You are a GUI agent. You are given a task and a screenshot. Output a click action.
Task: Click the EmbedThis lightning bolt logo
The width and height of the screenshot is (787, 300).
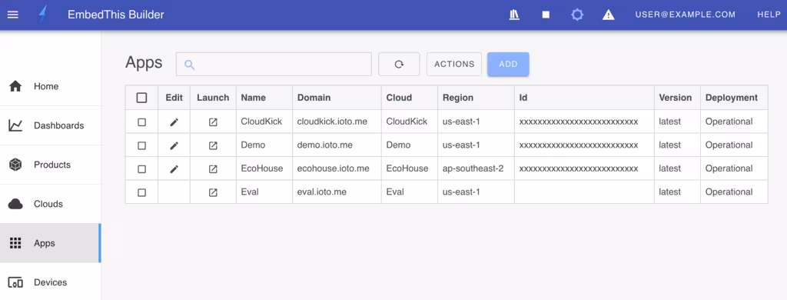point(43,15)
